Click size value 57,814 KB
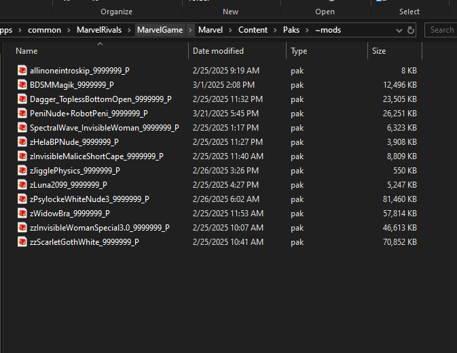This screenshot has height=353, width=457. (x=399, y=214)
